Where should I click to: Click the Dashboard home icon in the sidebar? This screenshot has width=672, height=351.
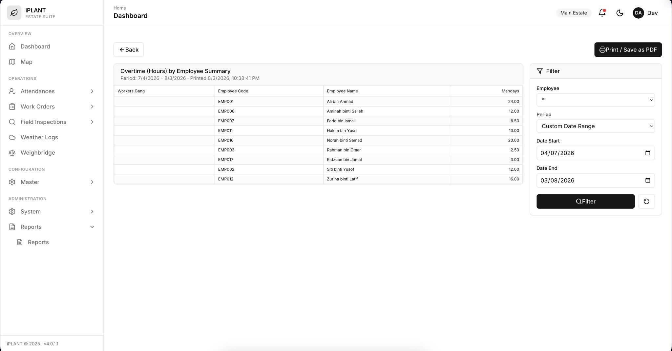12,47
